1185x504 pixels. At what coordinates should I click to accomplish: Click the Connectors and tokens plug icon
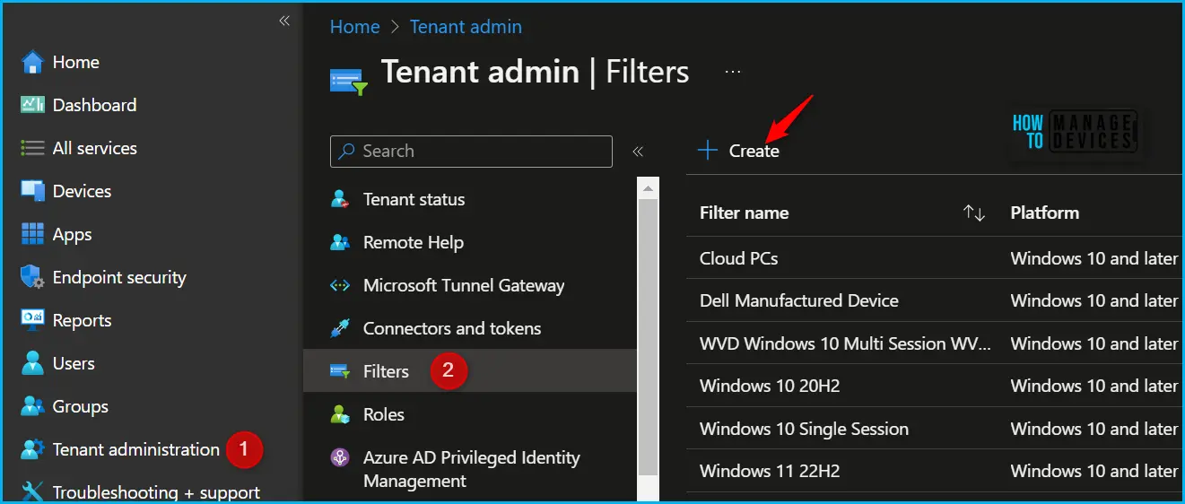pos(340,328)
